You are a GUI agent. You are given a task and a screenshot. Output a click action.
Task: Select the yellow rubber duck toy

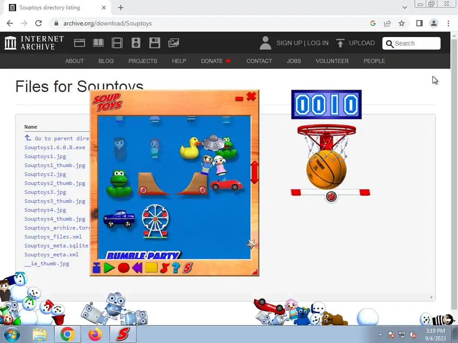pos(190,148)
